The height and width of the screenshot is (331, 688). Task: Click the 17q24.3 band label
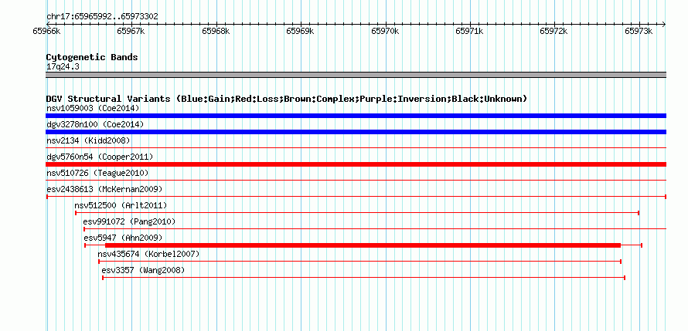tap(63, 66)
